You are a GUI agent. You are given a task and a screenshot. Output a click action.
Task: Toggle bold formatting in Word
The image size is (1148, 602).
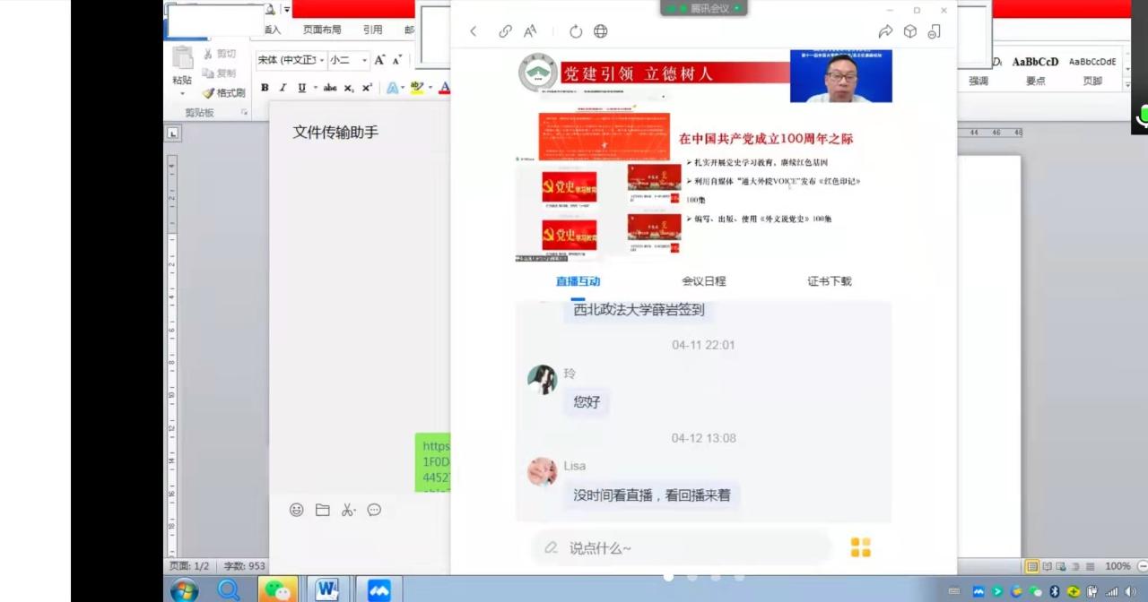click(265, 88)
